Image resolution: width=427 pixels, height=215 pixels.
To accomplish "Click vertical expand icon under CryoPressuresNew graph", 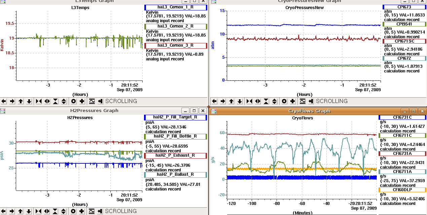I will coord(274,101).
